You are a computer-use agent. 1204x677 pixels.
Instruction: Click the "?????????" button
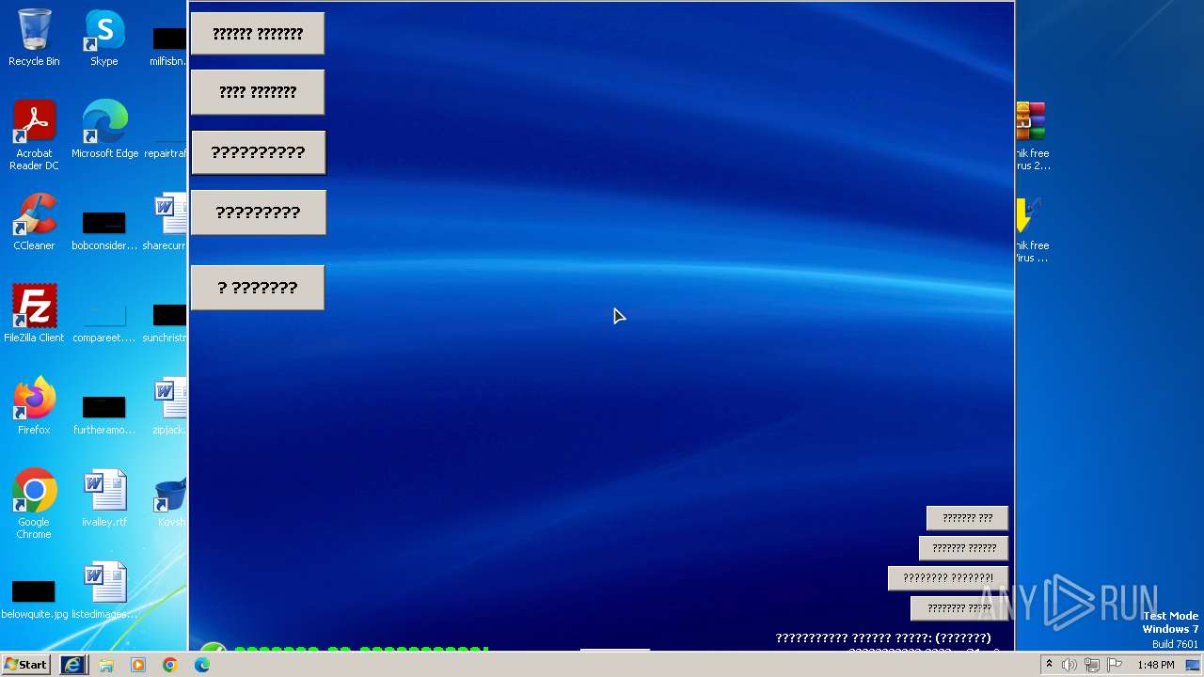tap(259, 213)
